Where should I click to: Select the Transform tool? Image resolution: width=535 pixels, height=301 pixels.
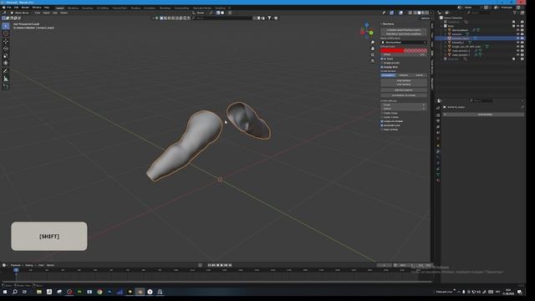(x=6, y=64)
